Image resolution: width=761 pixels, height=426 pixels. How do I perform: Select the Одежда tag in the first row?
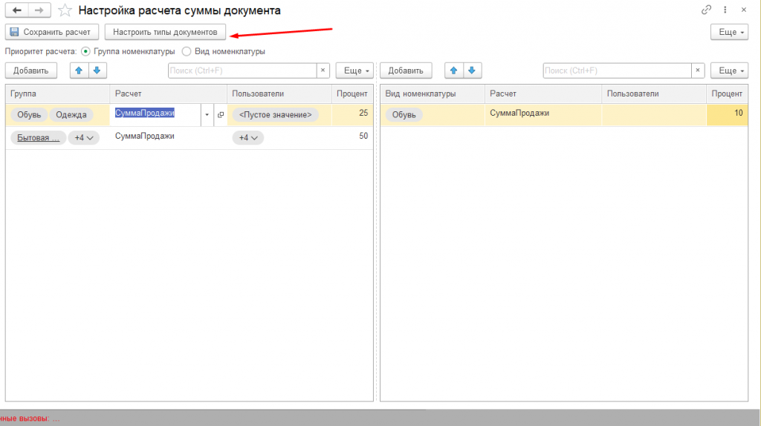coord(71,115)
